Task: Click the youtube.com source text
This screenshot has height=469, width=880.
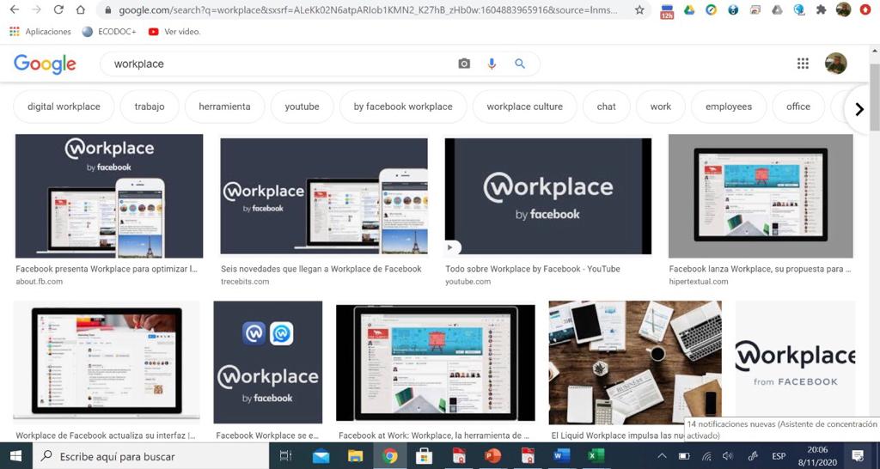Action: coord(468,282)
